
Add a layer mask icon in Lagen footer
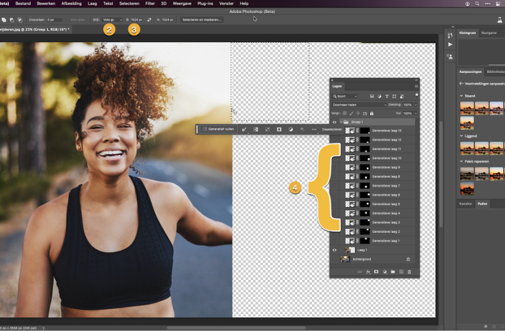tap(376, 272)
